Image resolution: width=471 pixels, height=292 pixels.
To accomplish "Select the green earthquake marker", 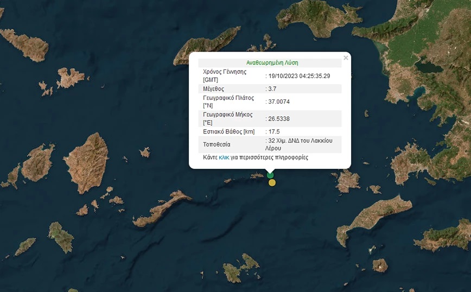I will 270,175.
